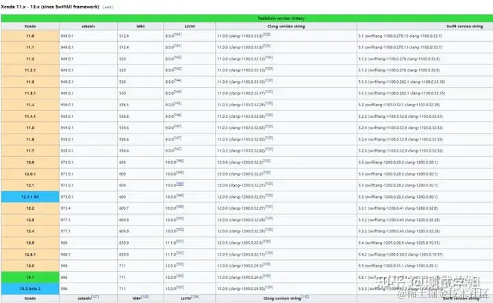Click the 512.4 ld64 value in 11.0 row
493x303 pixels.
click(x=124, y=36)
